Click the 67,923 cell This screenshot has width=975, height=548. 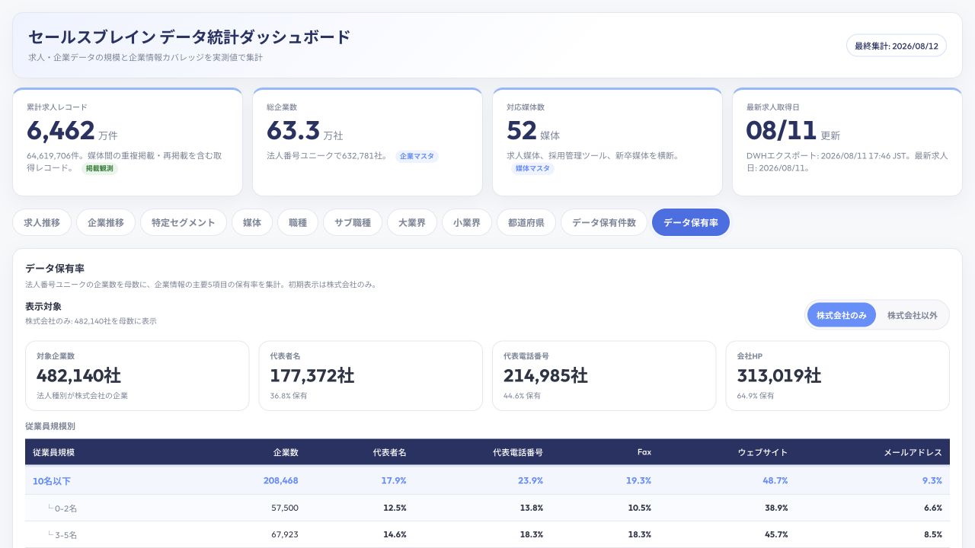tap(285, 534)
